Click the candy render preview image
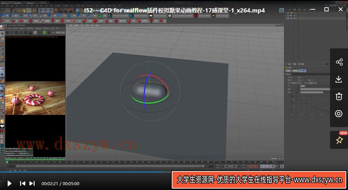The width and height of the screenshot is (348, 190). 35,98
